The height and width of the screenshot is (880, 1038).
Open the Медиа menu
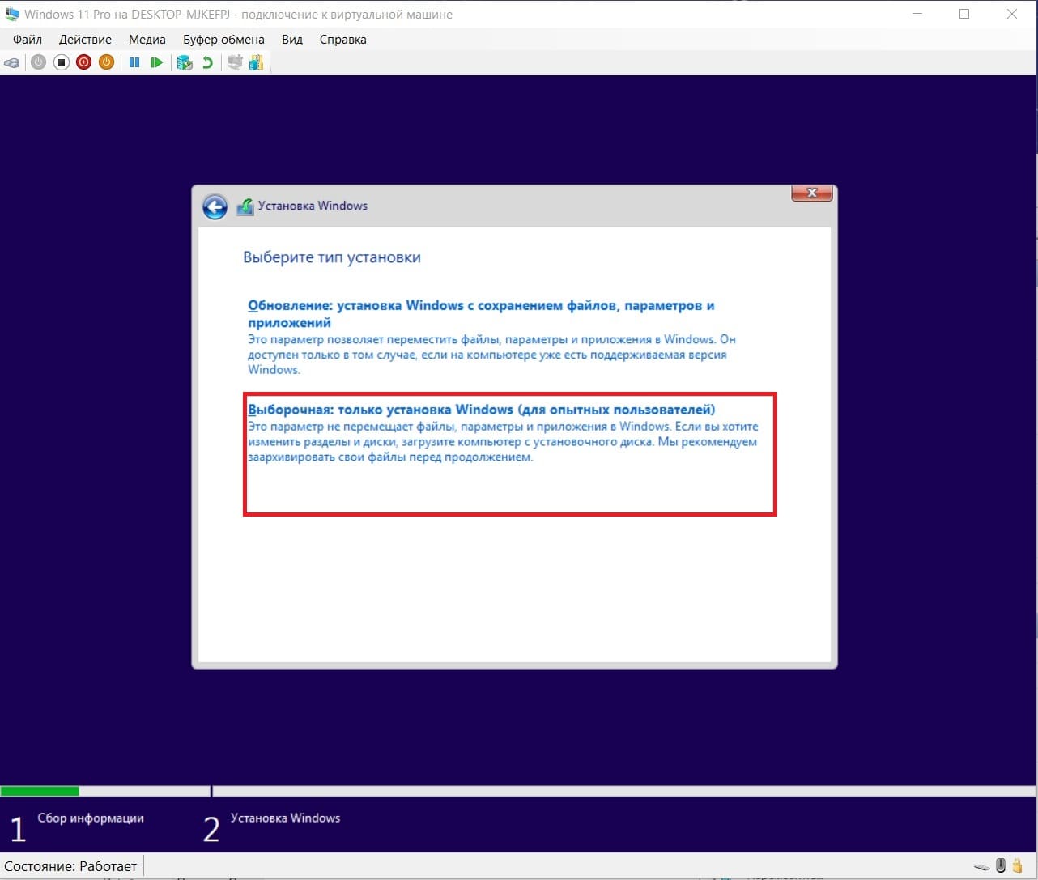coord(147,39)
